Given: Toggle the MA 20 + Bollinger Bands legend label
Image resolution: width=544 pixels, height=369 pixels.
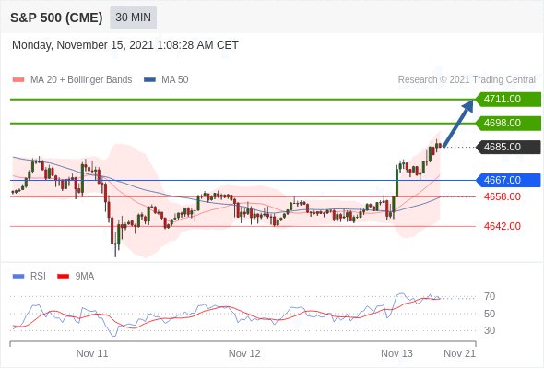Looking at the screenshot, I should click(81, 80).
